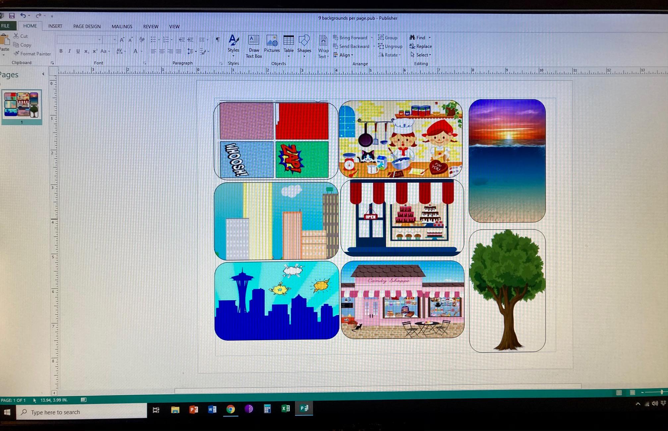Redo the last undone action
Viewport: 668px width, 431px height.
tap(38, 15)
